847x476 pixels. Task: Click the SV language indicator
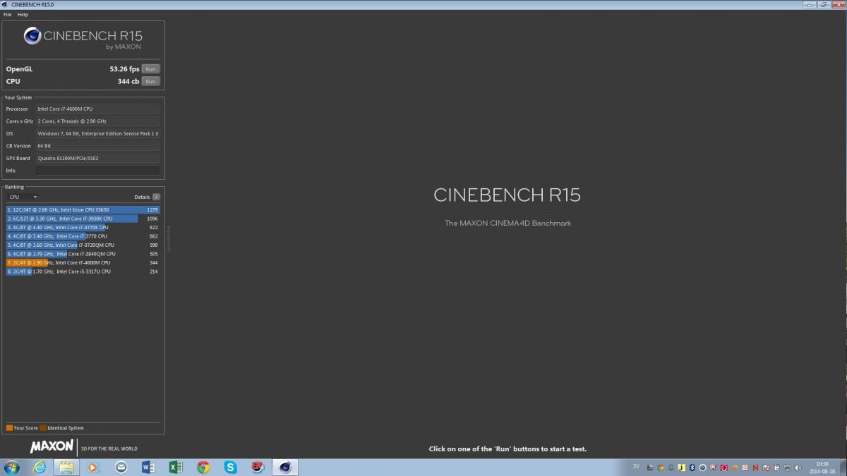click(637, 466)
